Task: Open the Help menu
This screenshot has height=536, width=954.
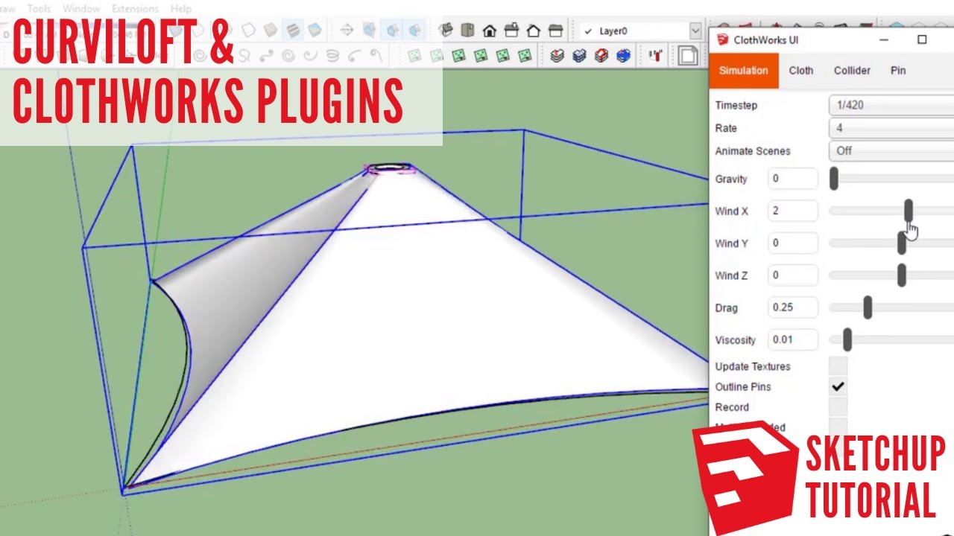Action: [x=180, y=9]
